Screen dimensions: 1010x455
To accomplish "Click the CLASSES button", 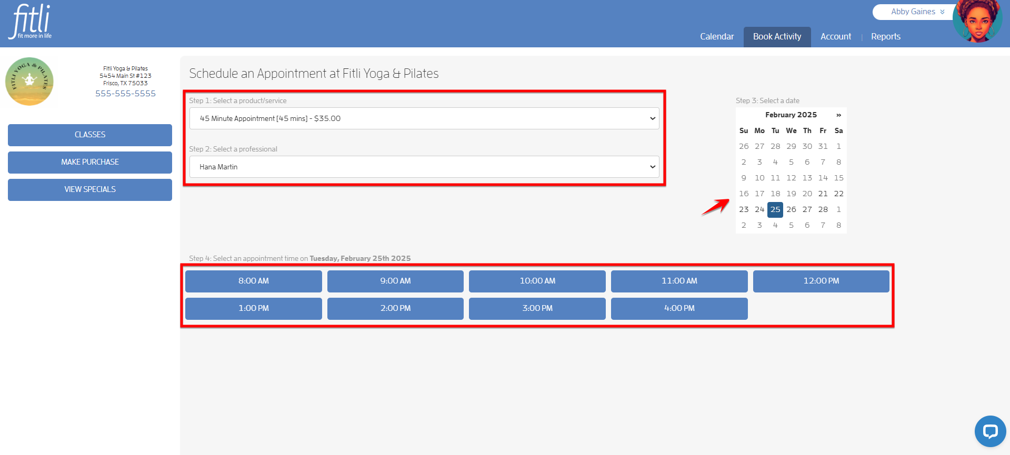I will (90, 135).
